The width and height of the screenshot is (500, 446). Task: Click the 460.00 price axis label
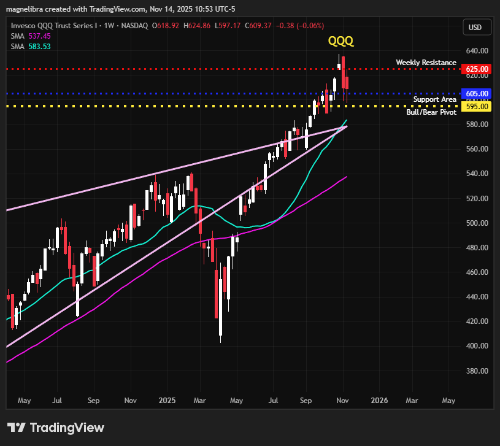[477, 272]
